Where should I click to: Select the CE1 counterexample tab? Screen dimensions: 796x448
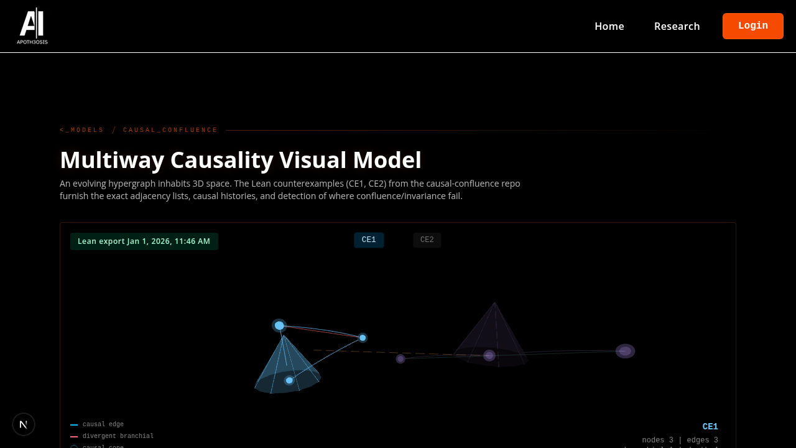pos(369,239)
